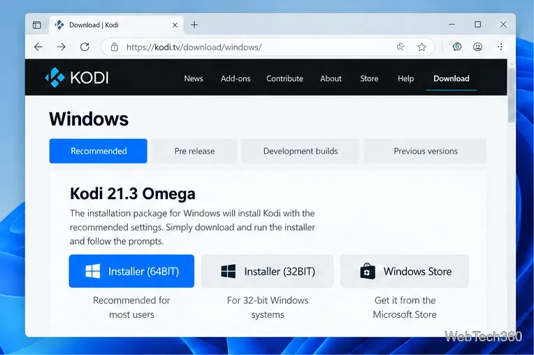The height and width of the screenshot is (355, 534).
Task: Click 'For 32-bit Windows systems' text
Action: coord(267,307)
